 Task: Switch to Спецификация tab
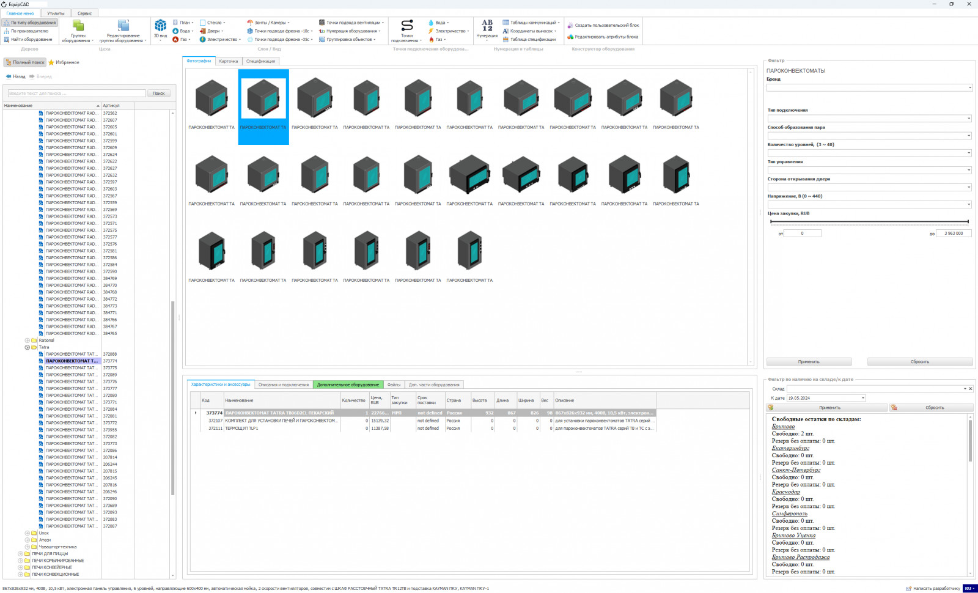[261, 61]
